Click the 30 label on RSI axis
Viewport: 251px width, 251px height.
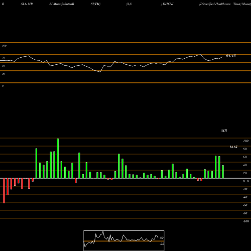pyautogui.click(x=4, y=74)
